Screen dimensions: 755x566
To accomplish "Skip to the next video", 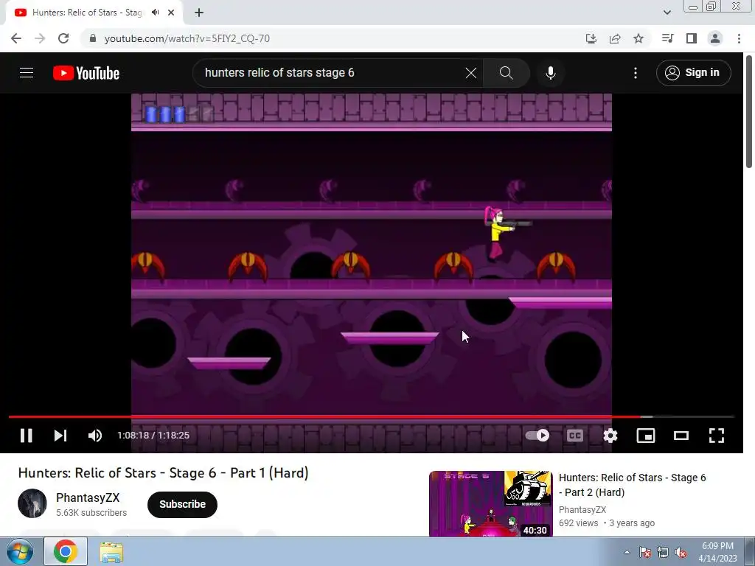I will point(60,436).
